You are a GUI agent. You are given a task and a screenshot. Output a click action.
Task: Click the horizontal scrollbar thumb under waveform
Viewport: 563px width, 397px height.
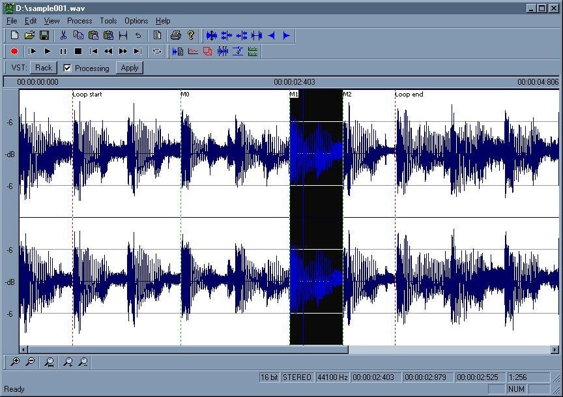pyautogui.click(x=188, y=349)
